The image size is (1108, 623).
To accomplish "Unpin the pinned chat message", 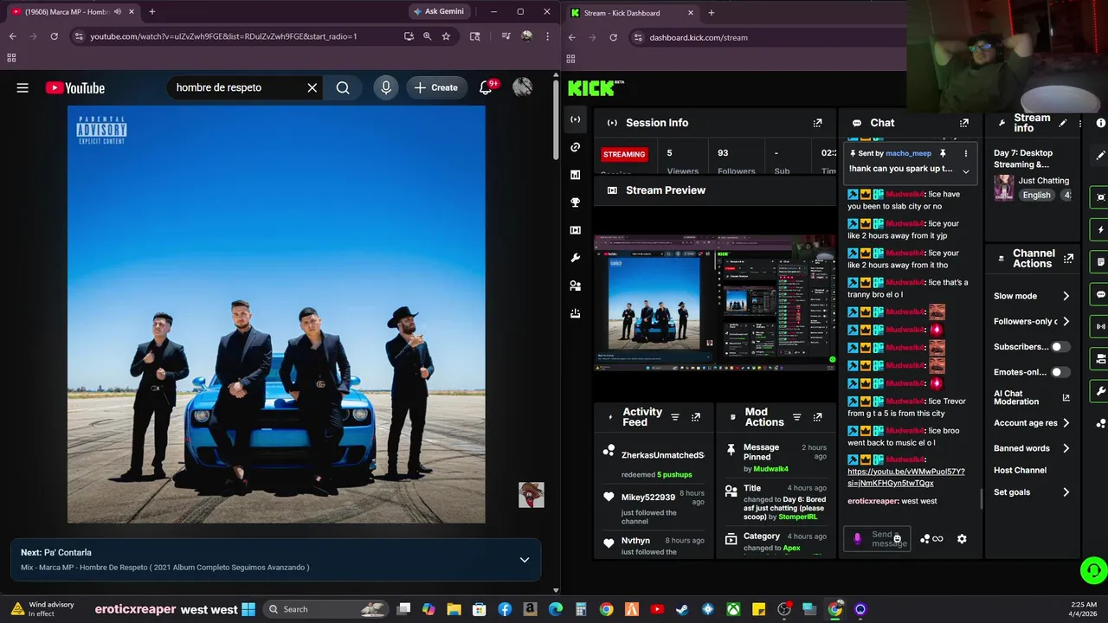I will [x=943, y=153].
